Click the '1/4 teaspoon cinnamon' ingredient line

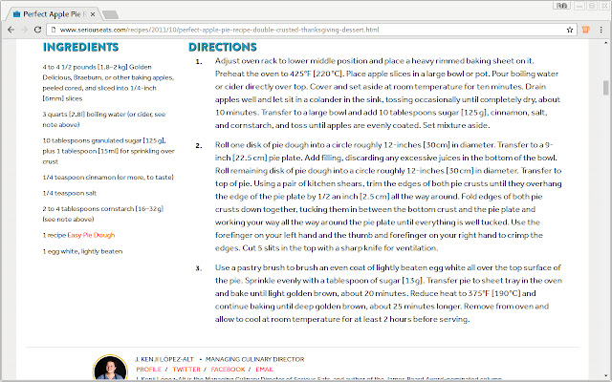[x=108, y=178]
